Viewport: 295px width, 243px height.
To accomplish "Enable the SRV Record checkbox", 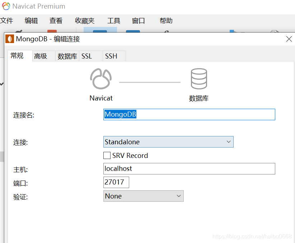I will click(107, 155).
